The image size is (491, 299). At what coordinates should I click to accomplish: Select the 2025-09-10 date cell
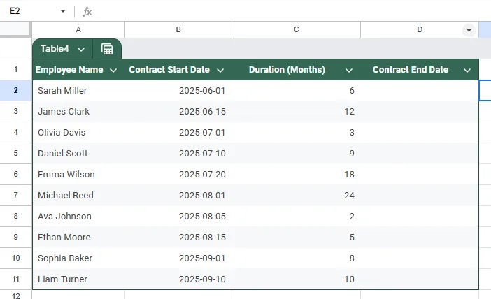178,279
